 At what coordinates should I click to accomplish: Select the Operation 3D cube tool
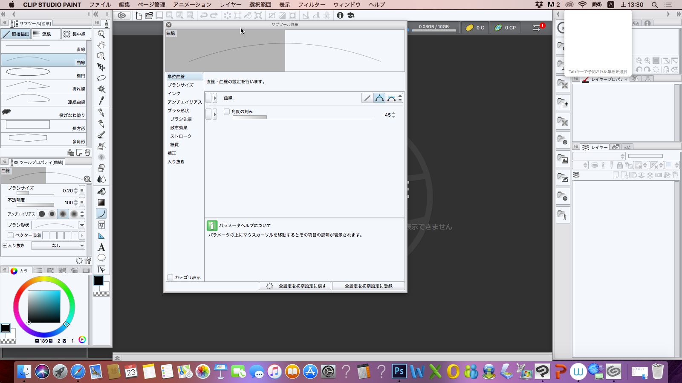[101, 56]
